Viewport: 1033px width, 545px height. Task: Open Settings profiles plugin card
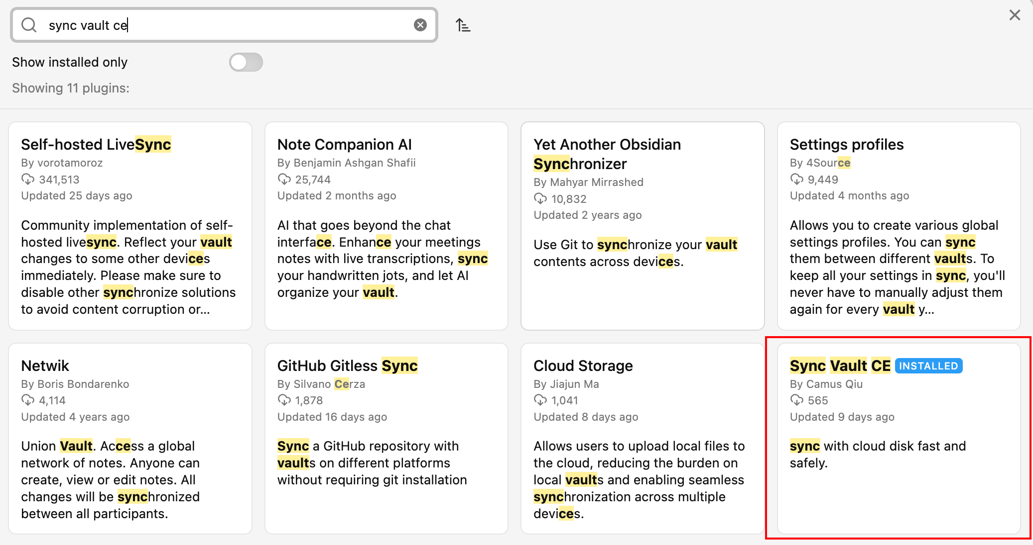(x=899, y=226)
